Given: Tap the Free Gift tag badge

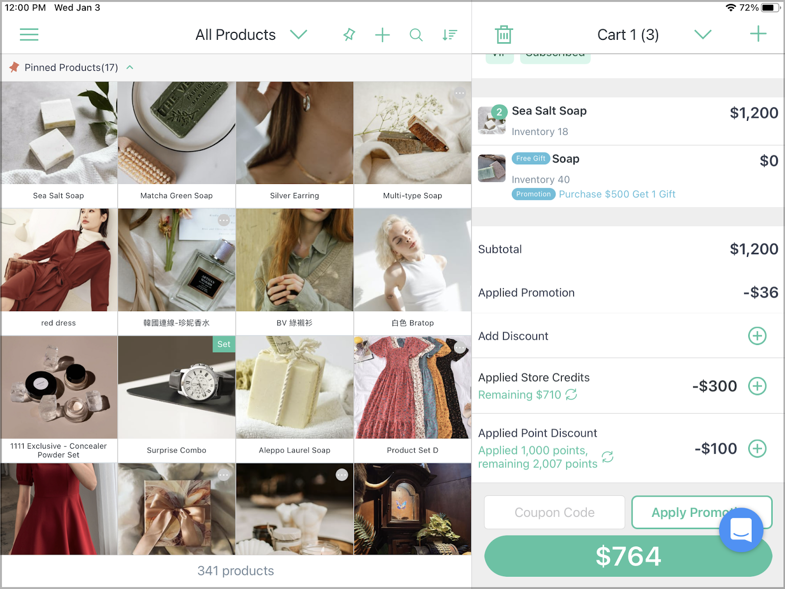Looking at the screenshot, I should tap(531, 159).
